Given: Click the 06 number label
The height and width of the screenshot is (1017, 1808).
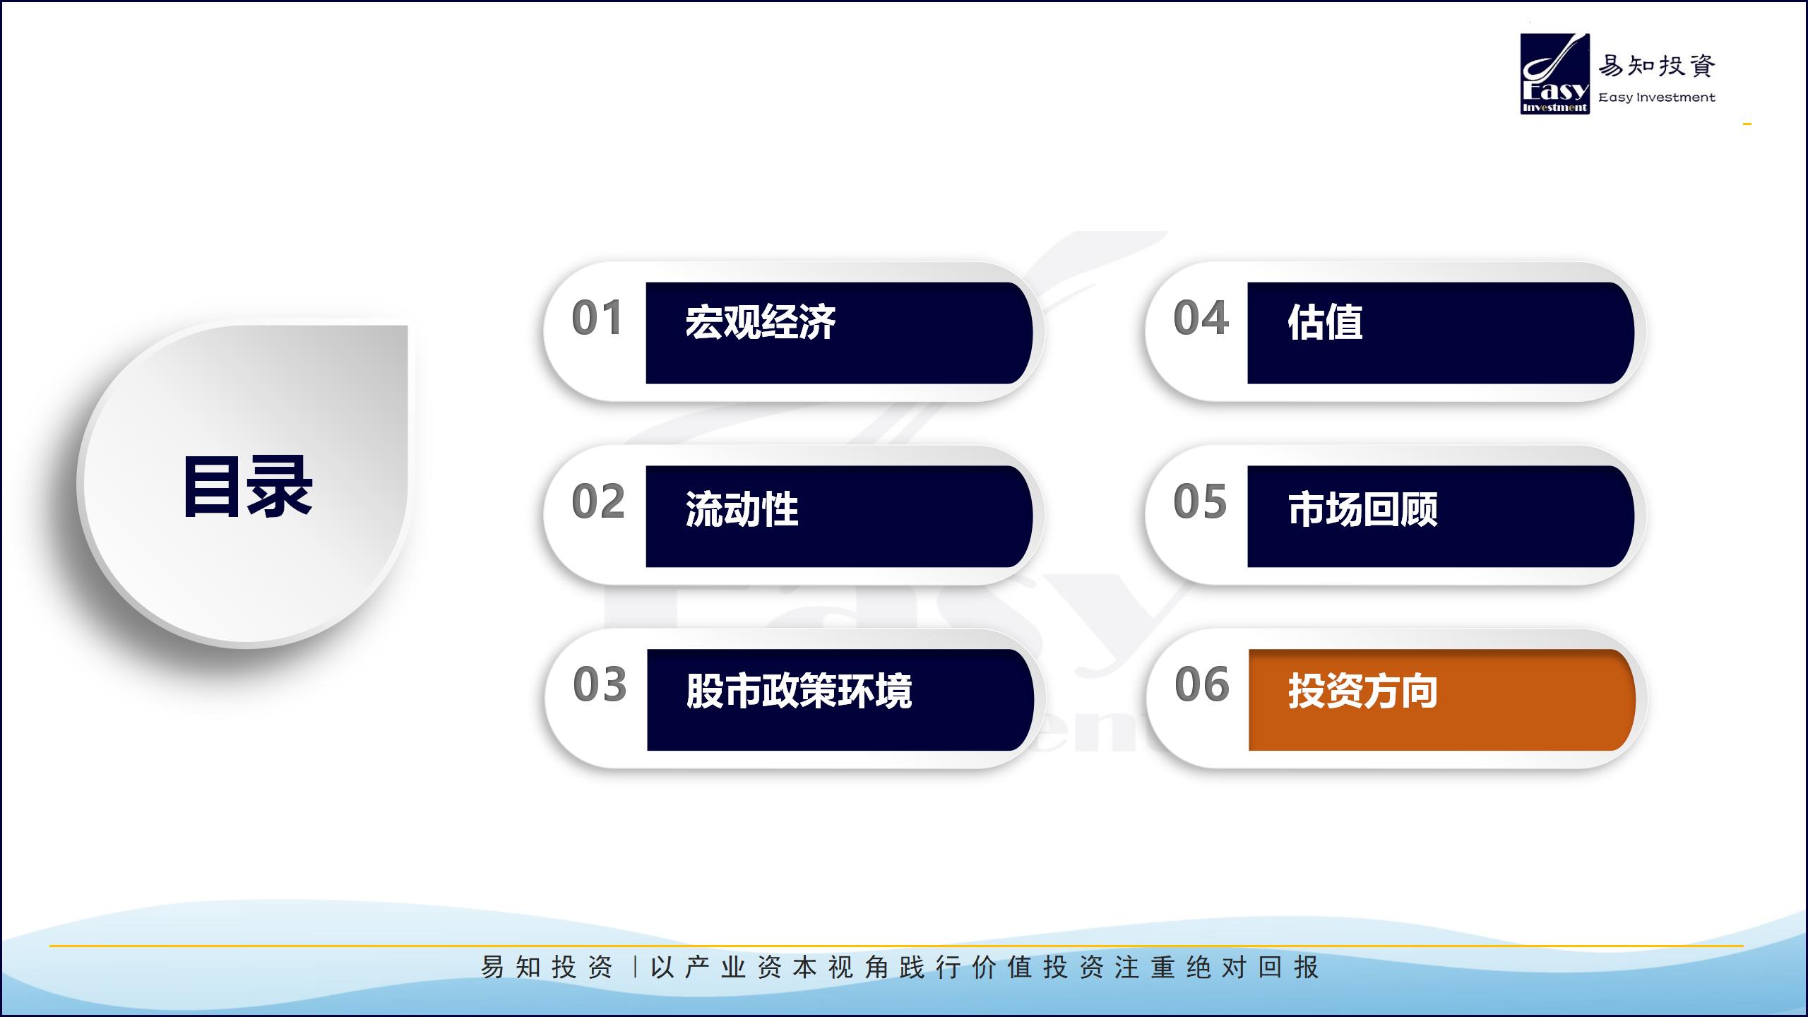Looking at the screenshot, I should click(1201, 684).
